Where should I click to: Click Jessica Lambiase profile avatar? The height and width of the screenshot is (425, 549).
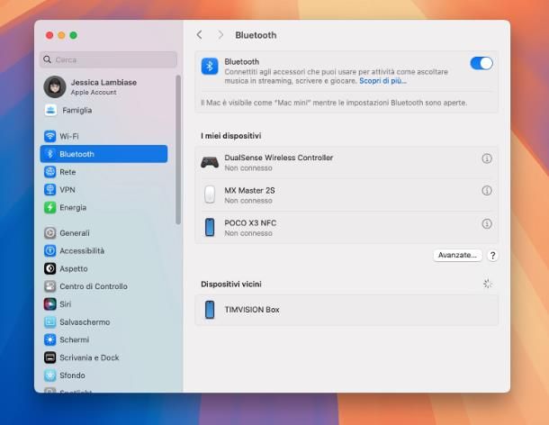(x=55, y=86)
